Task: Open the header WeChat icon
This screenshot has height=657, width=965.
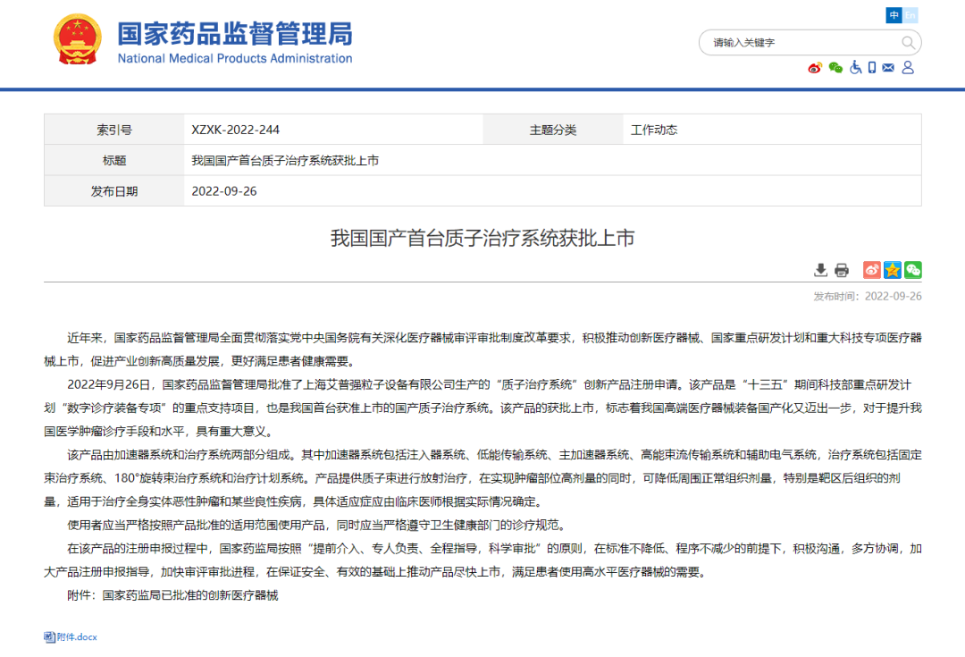Action: (835, 68)
